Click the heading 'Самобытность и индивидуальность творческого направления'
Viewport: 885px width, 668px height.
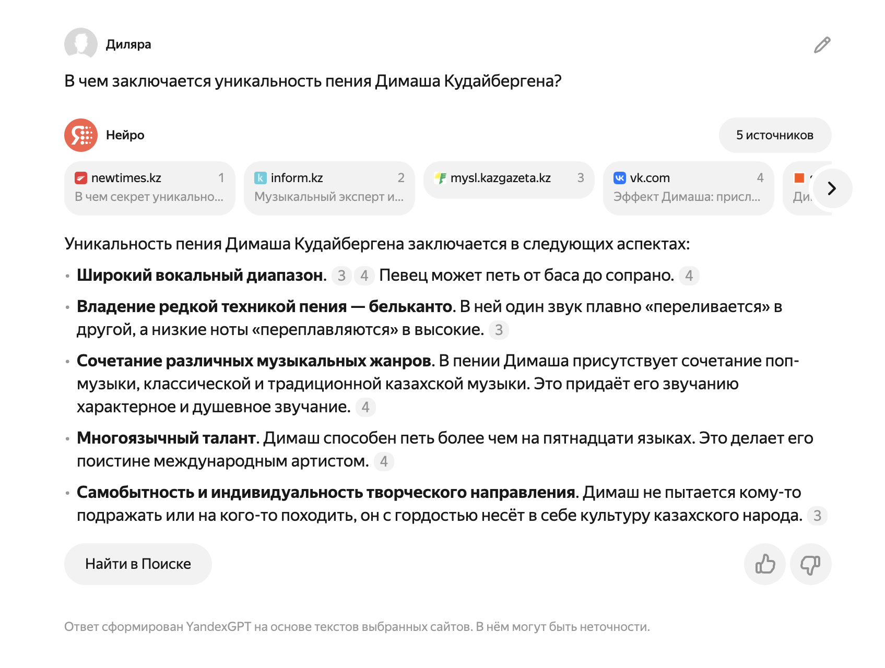(326, 493)
